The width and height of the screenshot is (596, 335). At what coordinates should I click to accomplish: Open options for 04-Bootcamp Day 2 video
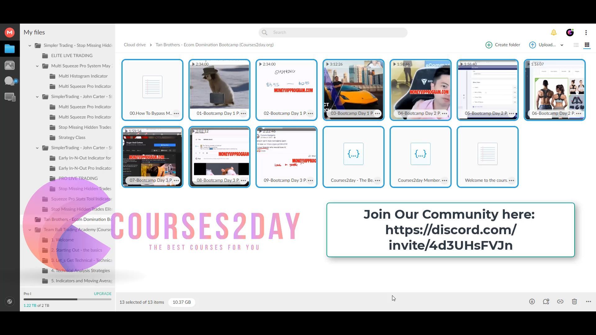445,114
